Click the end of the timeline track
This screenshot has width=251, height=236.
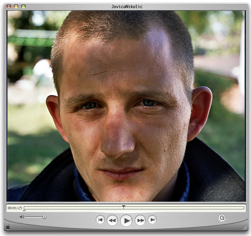[x=243, y=207]
